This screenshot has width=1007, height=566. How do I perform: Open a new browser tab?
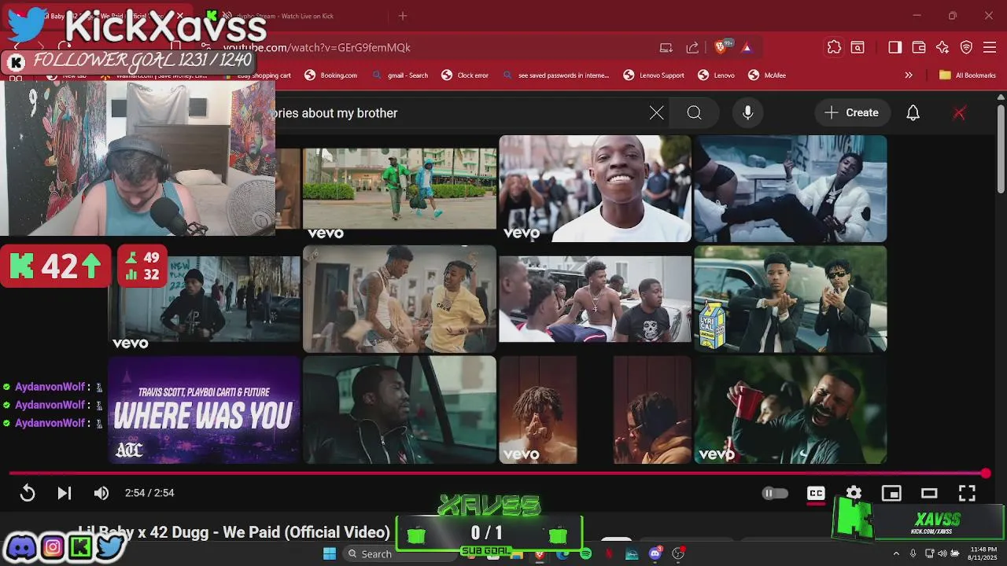(x=403, y=16)
